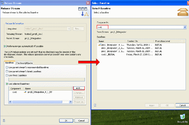Click Apply in Select Baseline dialog
The image size is (189, 125).
coord(152,106)
